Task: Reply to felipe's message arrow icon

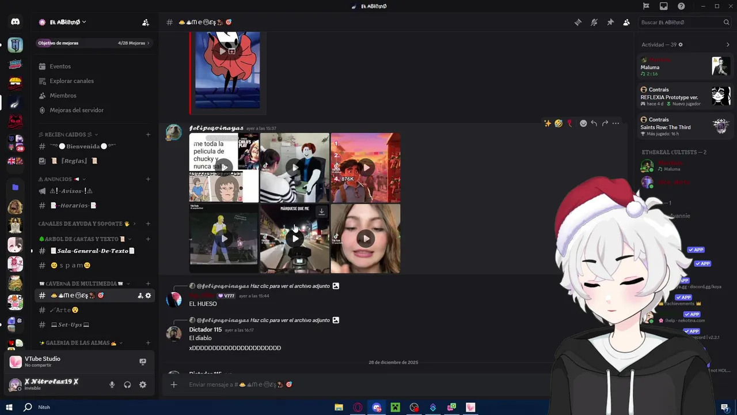Action: [594, 123]
